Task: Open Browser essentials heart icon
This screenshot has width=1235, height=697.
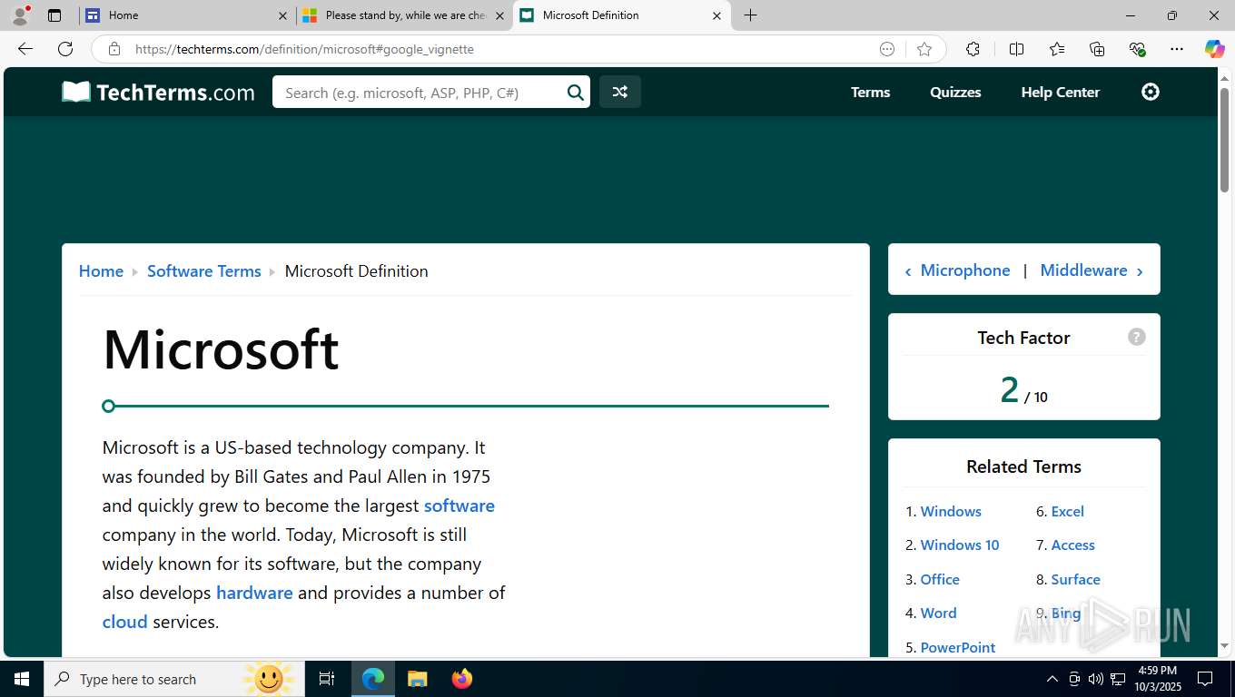Action: (x=1137, y=49)
